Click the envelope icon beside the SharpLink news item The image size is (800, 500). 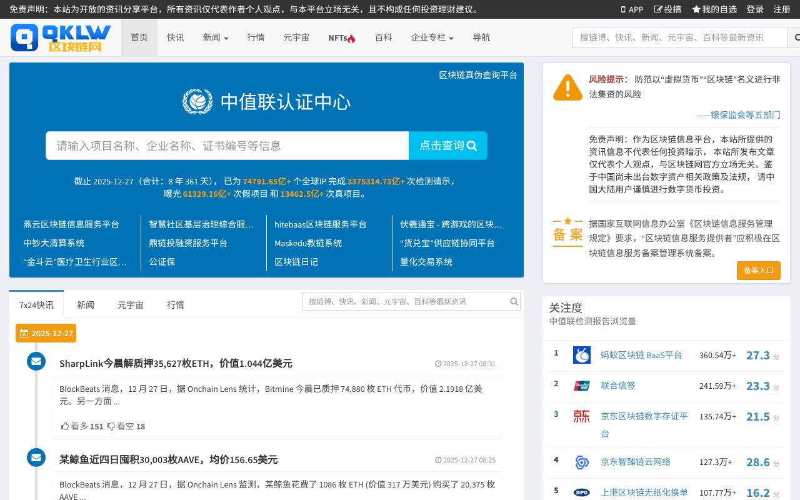point(36,361)
